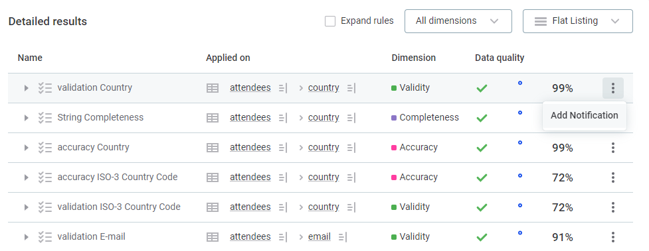Open the email column link
The height and width of the screenshot is (251, 649).
point(320,236)
